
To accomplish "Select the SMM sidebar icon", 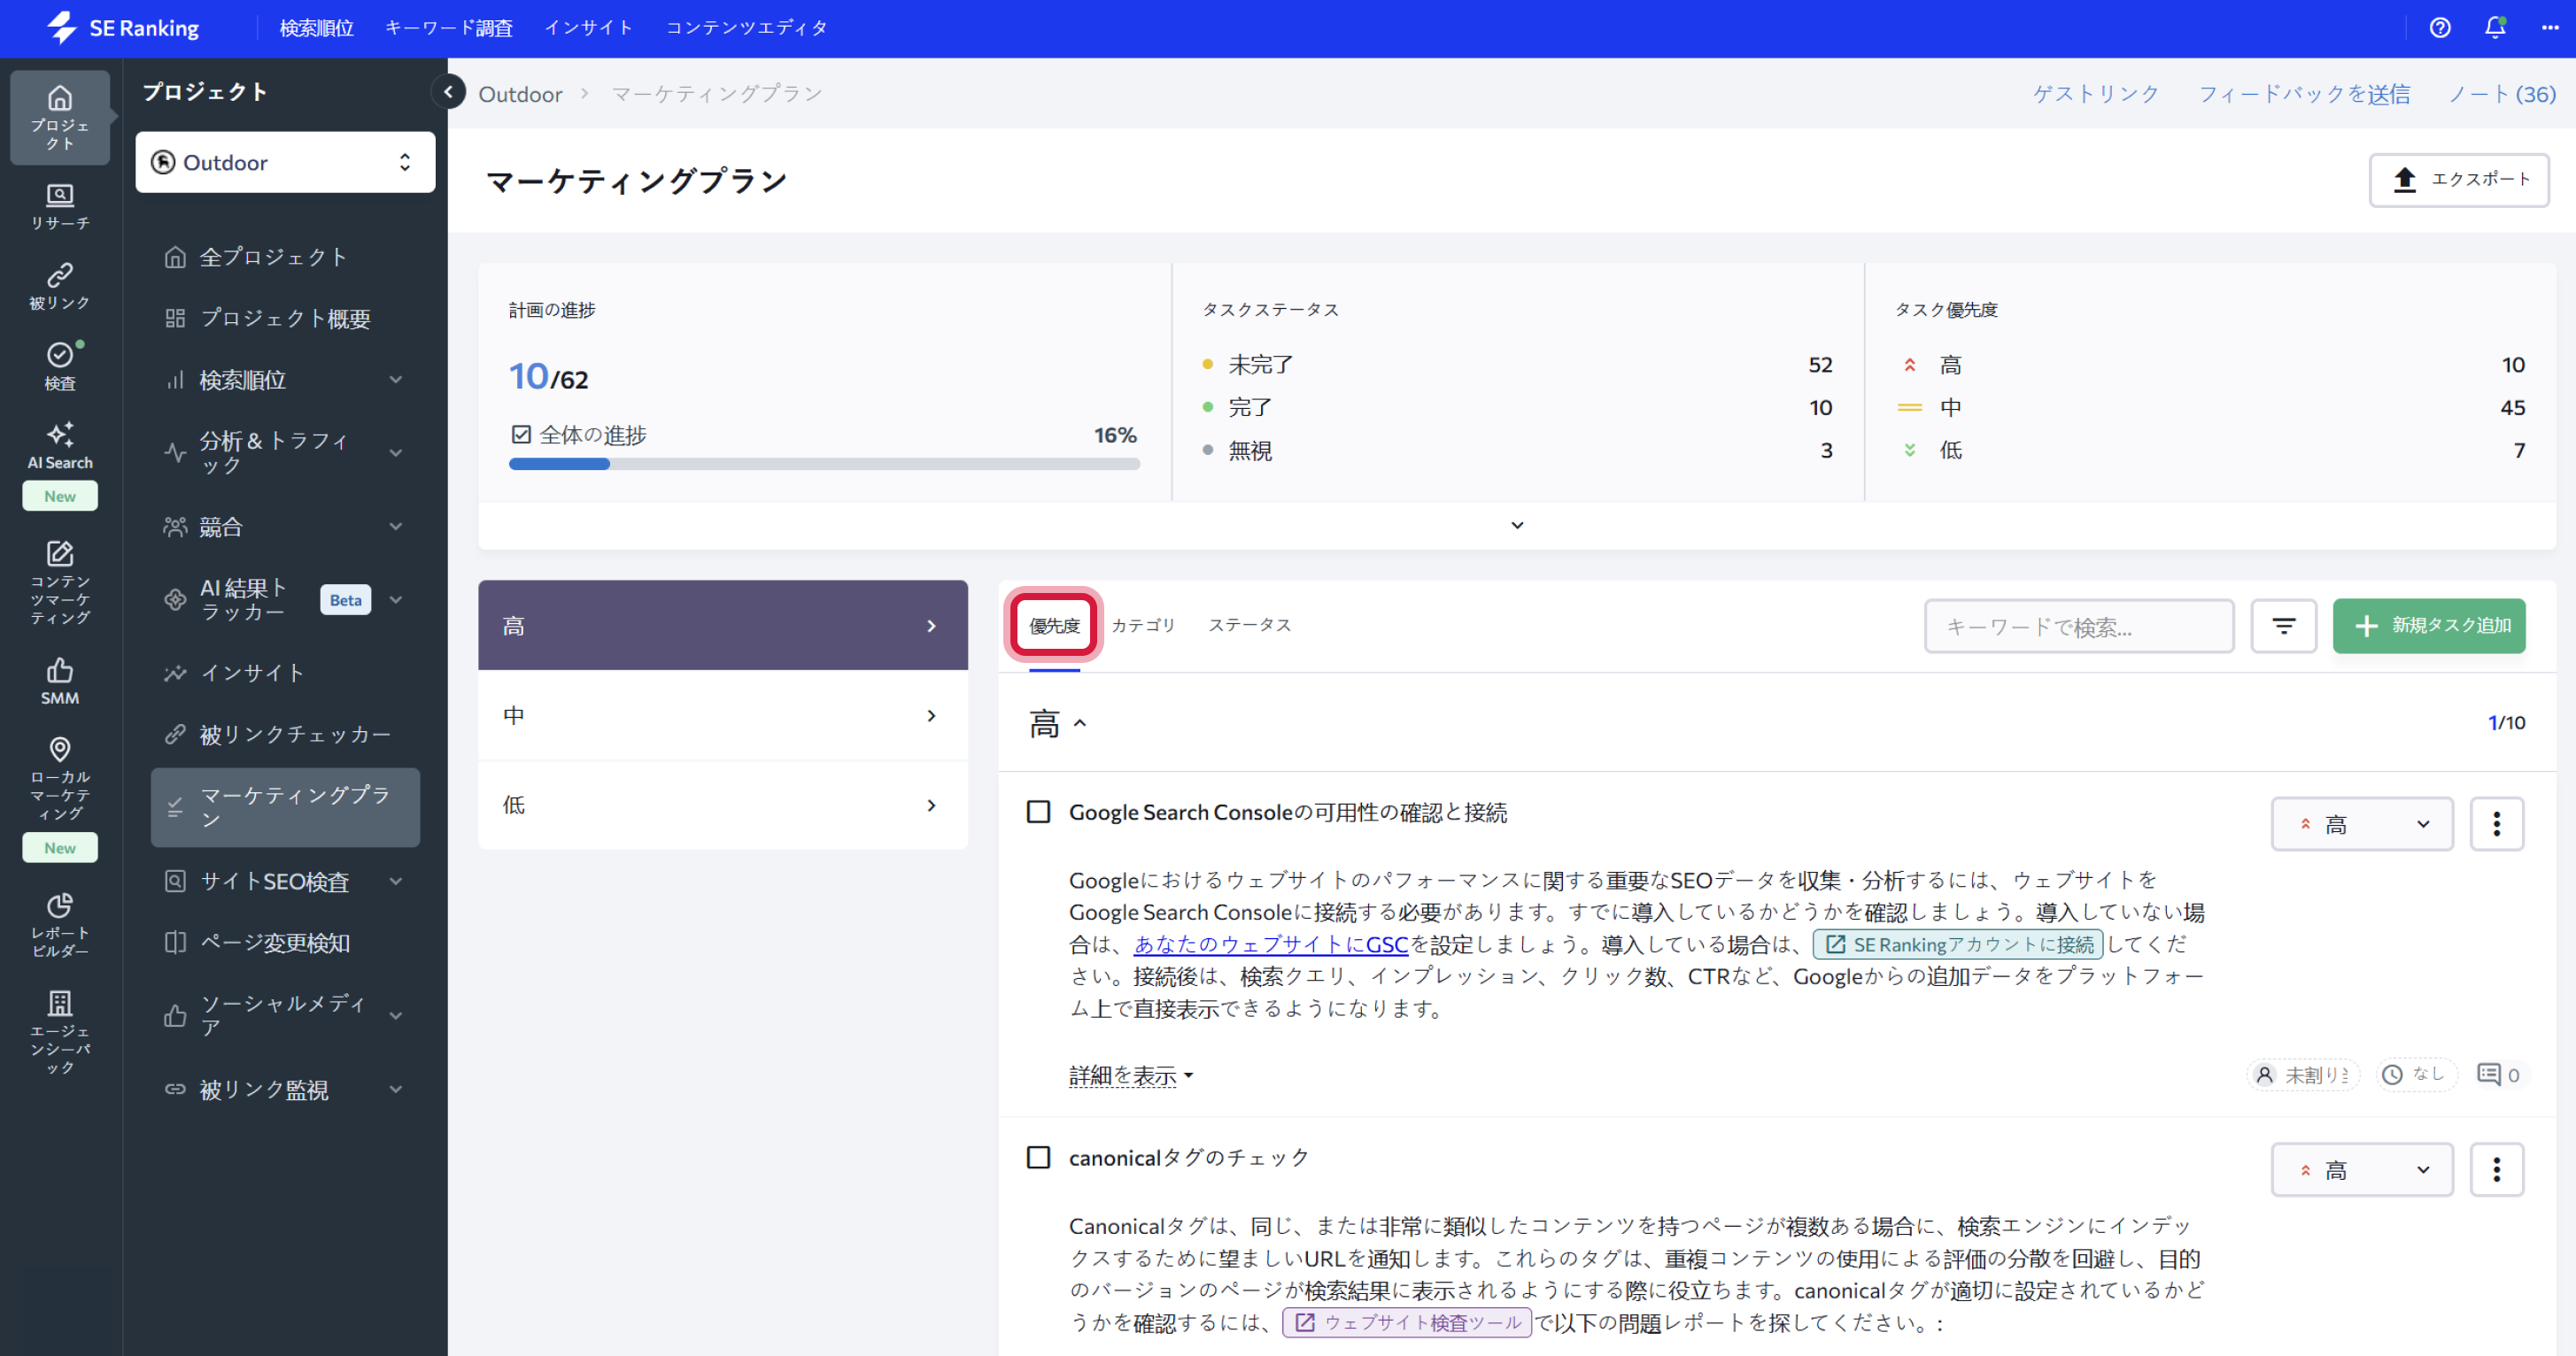I will (x=59, y=681).
